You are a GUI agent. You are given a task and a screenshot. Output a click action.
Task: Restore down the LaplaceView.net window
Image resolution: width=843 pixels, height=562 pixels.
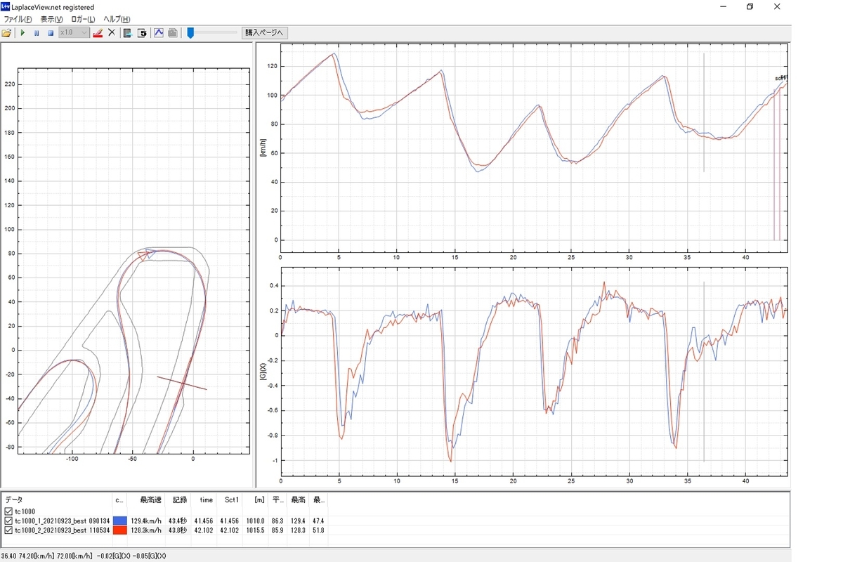(x=750, y=6)
